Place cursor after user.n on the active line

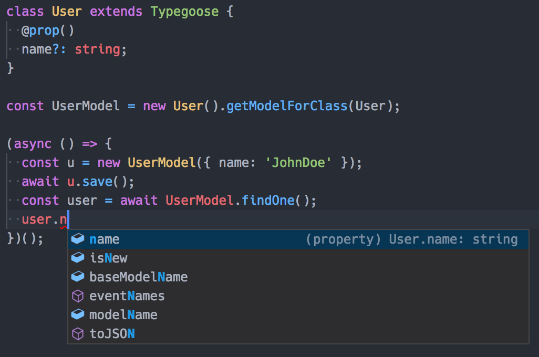68,219
